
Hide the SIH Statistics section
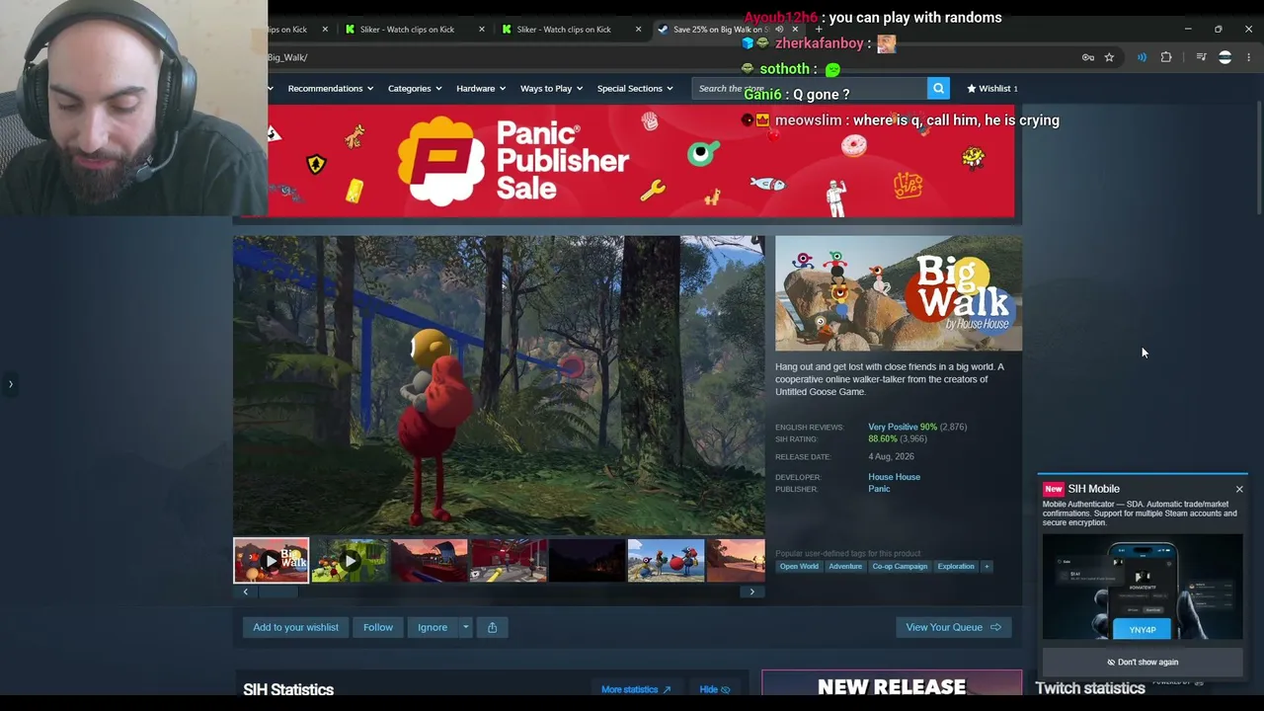point(714,689)
